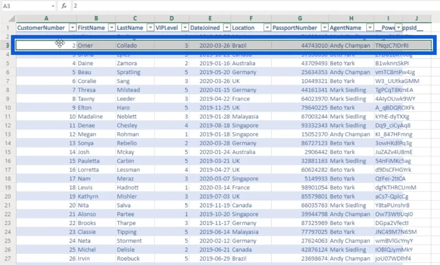Click the passport number 5149933
440x265 pixels.
[300, 179]
